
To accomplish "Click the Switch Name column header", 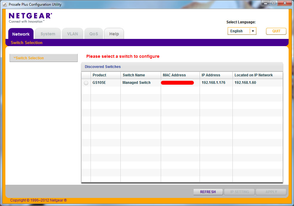I will 141,75.
